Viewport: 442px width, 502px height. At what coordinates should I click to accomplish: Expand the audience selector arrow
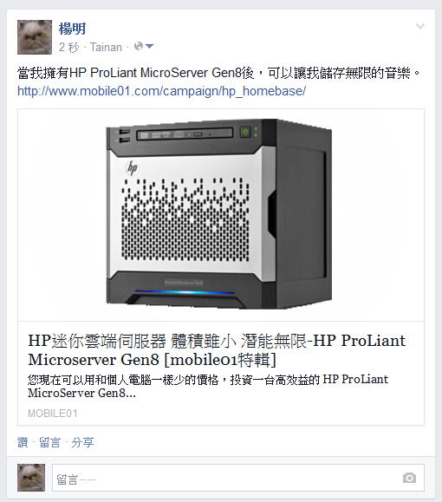tap(149, 47)
